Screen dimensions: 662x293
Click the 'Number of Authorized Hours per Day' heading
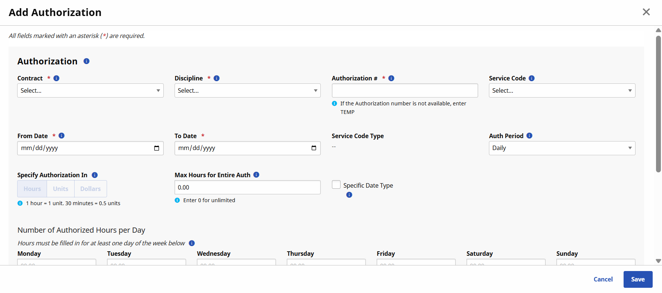pos(81,230)
